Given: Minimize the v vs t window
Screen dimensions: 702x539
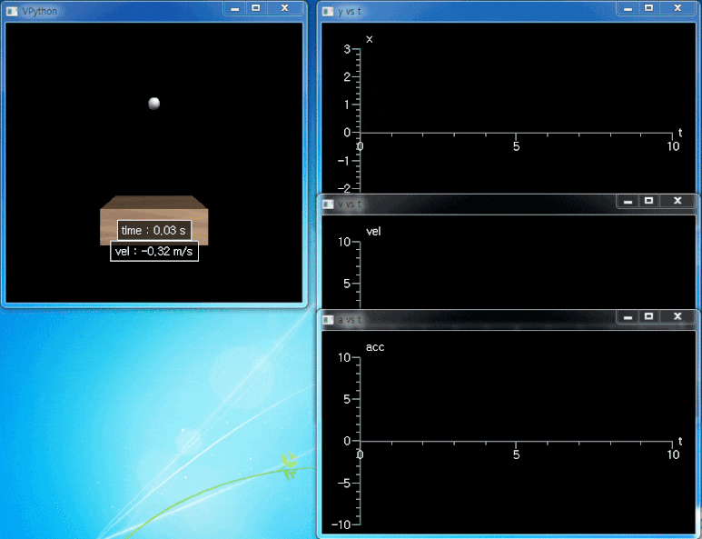Looking at the screenshot, I should tap(628, 201).
